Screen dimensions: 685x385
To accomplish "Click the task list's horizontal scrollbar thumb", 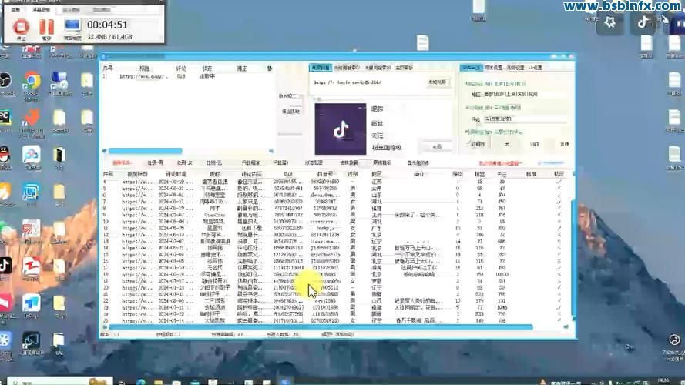I will (146, 151).
